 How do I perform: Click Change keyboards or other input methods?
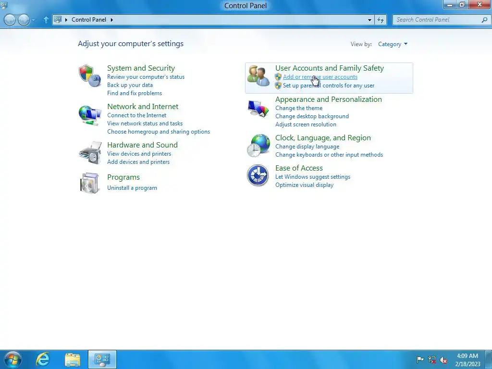point(329,155)
